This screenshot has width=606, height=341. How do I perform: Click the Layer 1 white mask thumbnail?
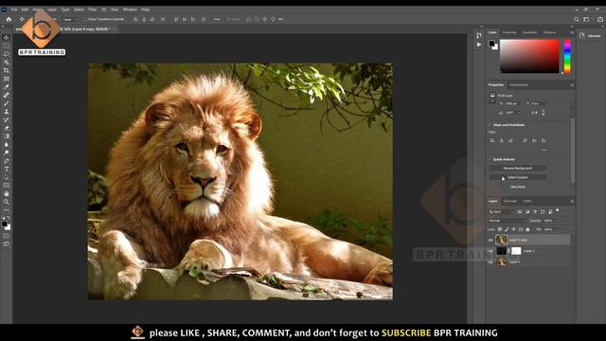point(516,251)
